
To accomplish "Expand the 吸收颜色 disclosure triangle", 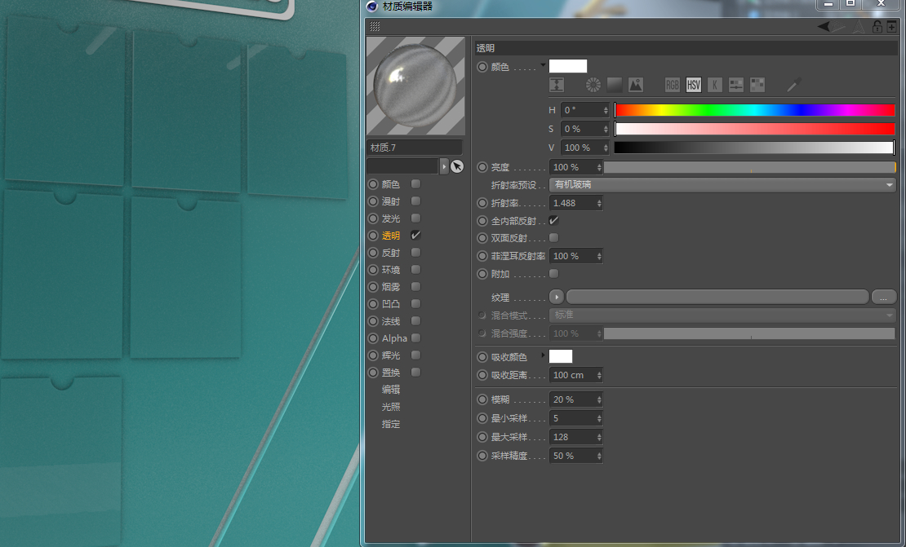I will click(543, 355).
